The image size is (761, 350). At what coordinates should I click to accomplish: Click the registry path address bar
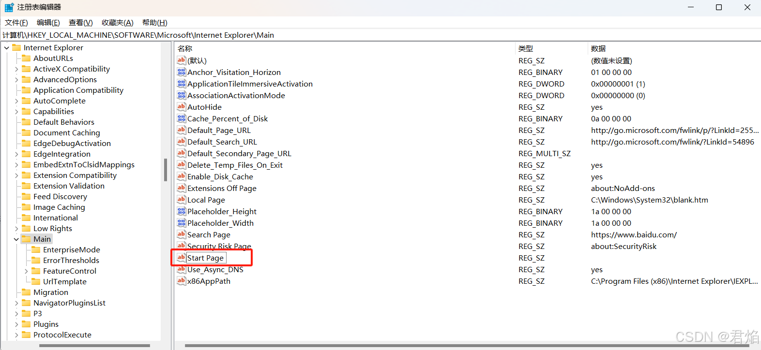click(380, 35)
